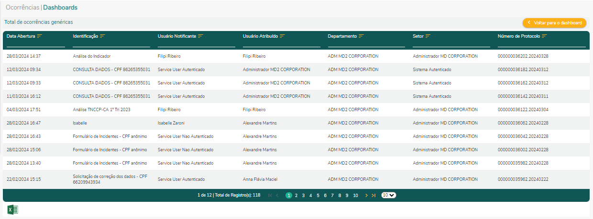Go to page 2 of results
Image resolution: width=593 pixels, height=219 pixels.
tap(296, 195)
